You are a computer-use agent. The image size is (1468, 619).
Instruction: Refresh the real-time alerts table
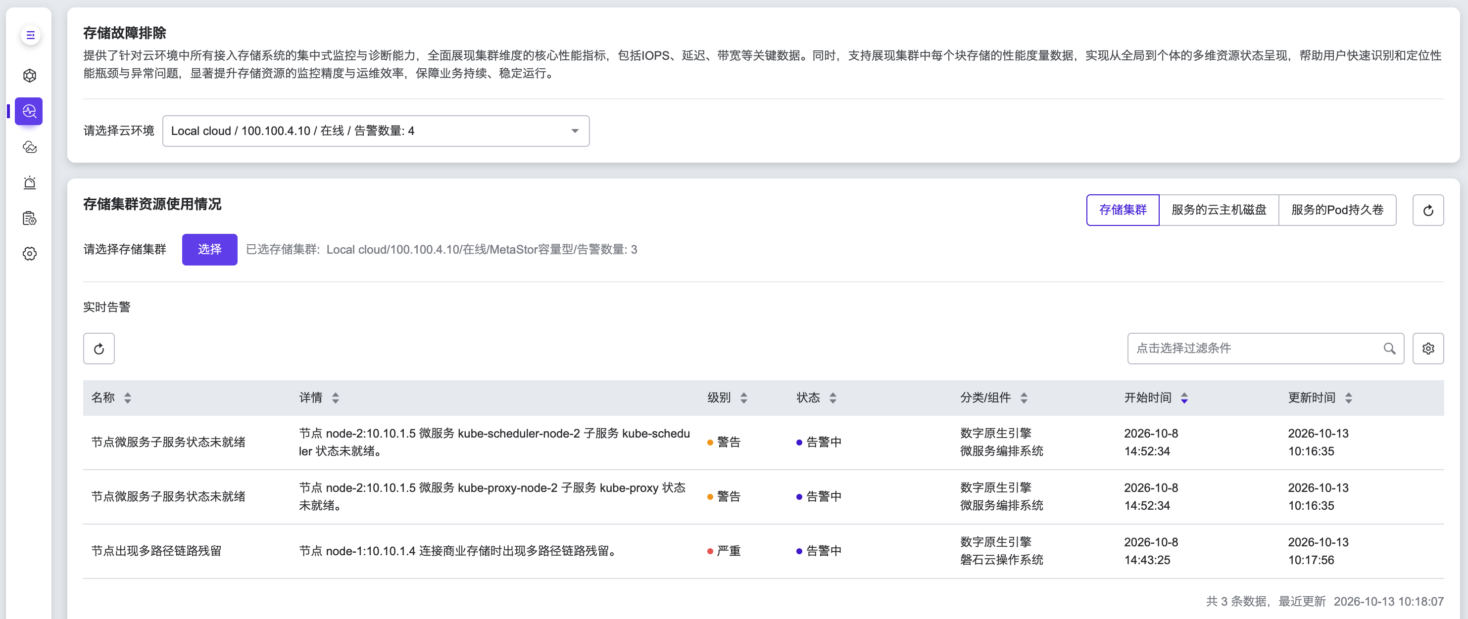(98, 349)
